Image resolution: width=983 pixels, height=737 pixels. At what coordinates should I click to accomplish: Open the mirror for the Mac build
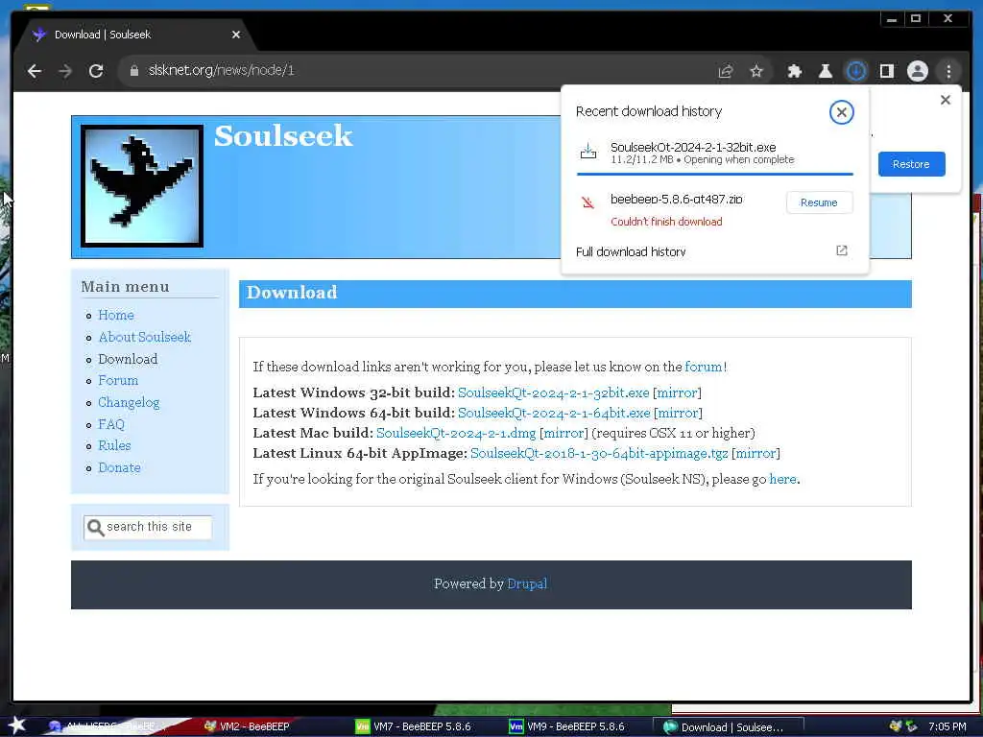(563, 433)
